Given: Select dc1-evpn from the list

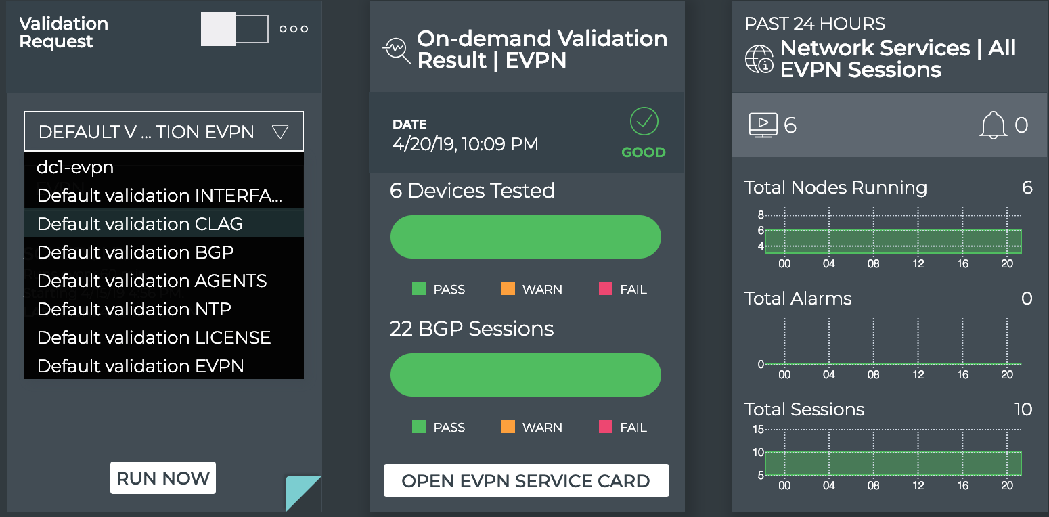Looking at the screenshot, I should (x=75, y=167).
